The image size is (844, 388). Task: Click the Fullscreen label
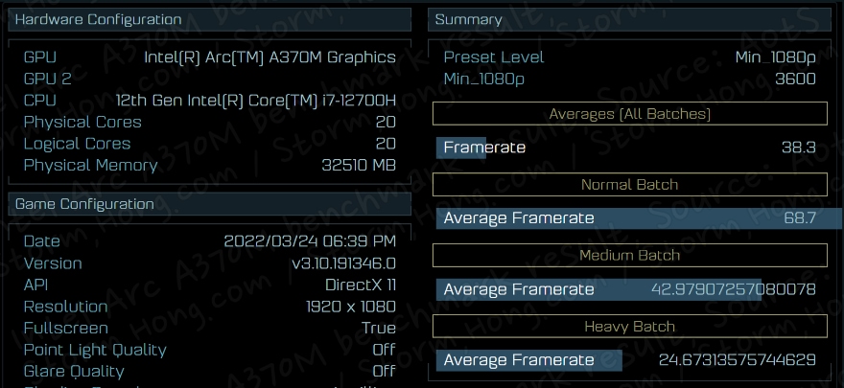(x=65, y=328)
